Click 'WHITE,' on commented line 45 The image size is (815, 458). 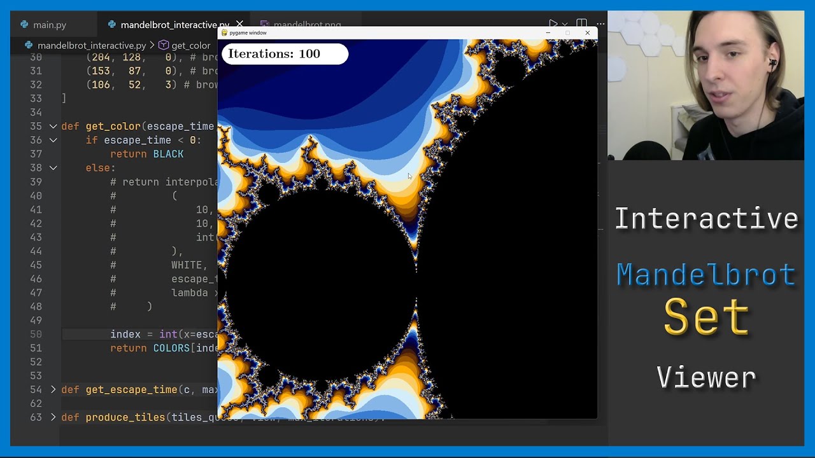(x=189, y=265)
